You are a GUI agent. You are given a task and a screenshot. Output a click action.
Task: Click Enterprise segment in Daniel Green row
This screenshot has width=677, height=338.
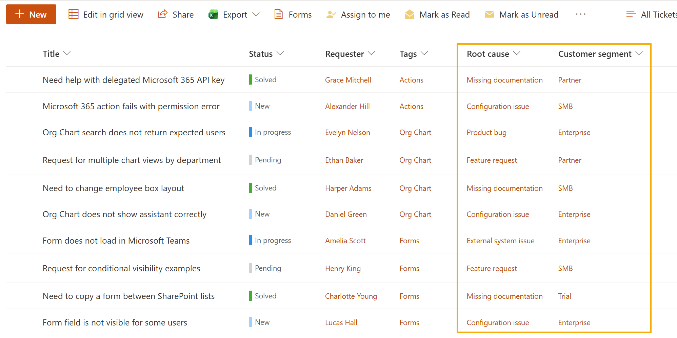[x=574, y=214]
